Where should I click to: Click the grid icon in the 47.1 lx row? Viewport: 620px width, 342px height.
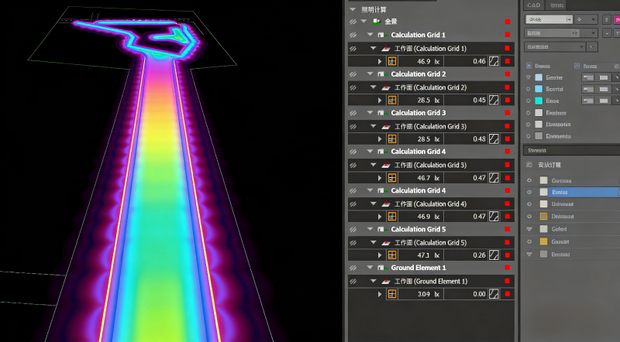391,255
